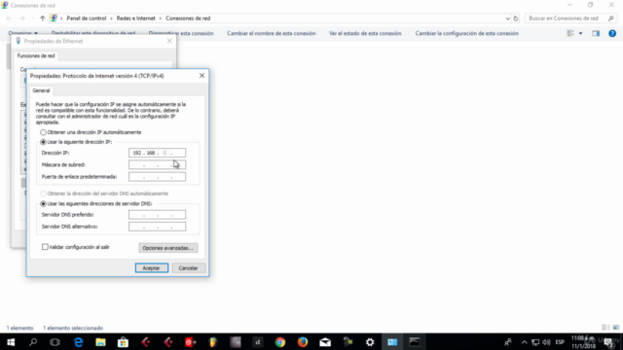Click the Help question mark icon
Viewport: 623px width, 350px height.
click(x=612, y=33)
